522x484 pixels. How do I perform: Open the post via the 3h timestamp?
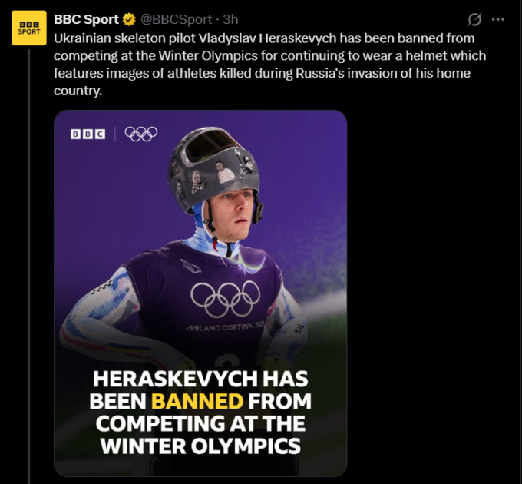[x=230, y=20]
